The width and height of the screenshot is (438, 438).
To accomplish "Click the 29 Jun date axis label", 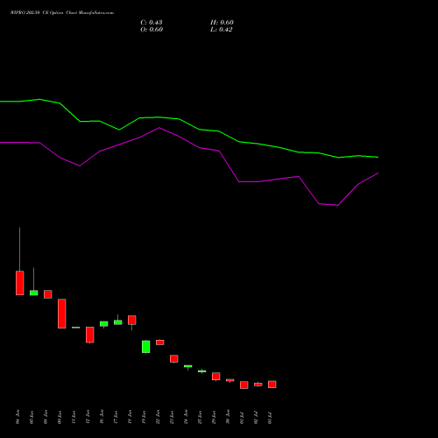I will 214,417.
